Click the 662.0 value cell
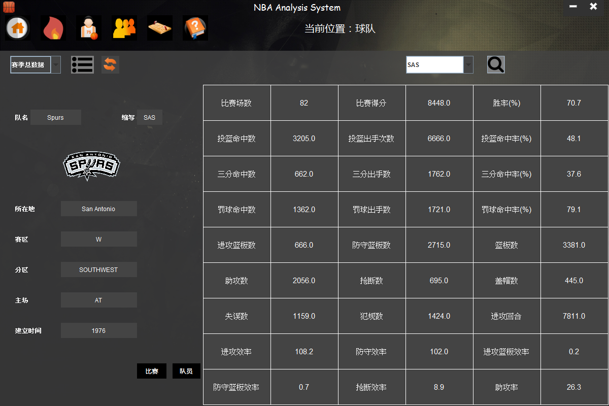 304,174
